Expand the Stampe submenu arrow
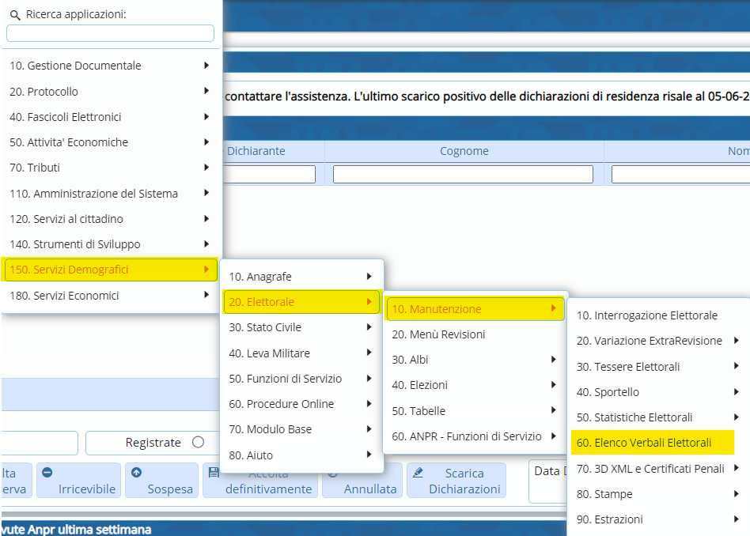Viewport: 750px width, 536px height. pyautogui.click(x=737, y=494)
